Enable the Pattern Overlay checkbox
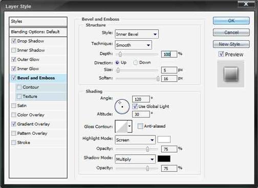258x188 pixels. 14,133
